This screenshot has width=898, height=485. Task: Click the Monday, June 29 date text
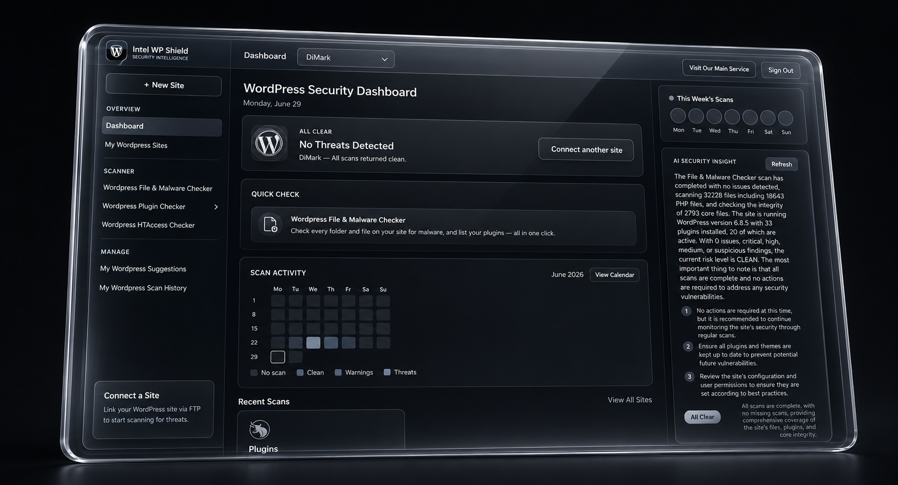(x=272, y=104)
